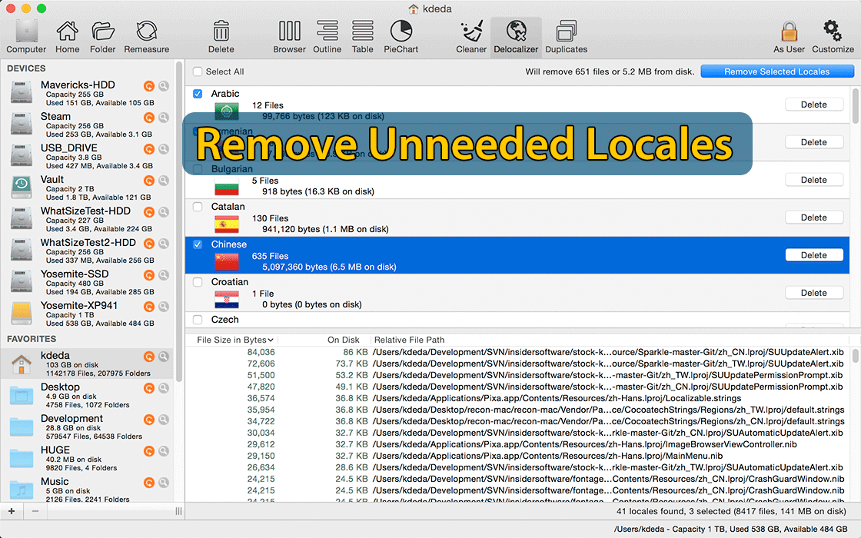The height and width of the screenshot is (538, 861).
Task: Switch to the Browser view icon
Action: 289,32
